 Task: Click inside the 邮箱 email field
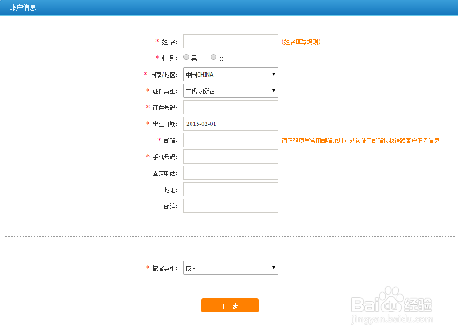pyautogui.click(x=230, y=140)
